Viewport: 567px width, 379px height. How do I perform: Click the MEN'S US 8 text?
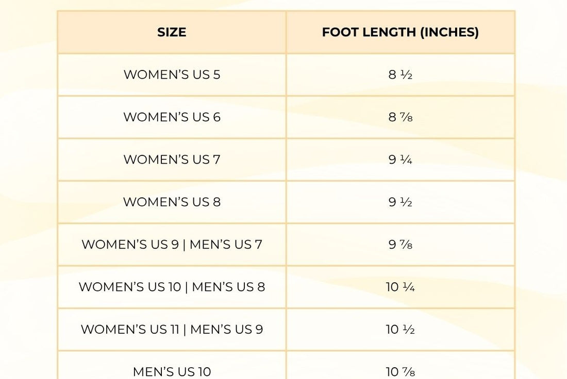click(x=228, y=287)
